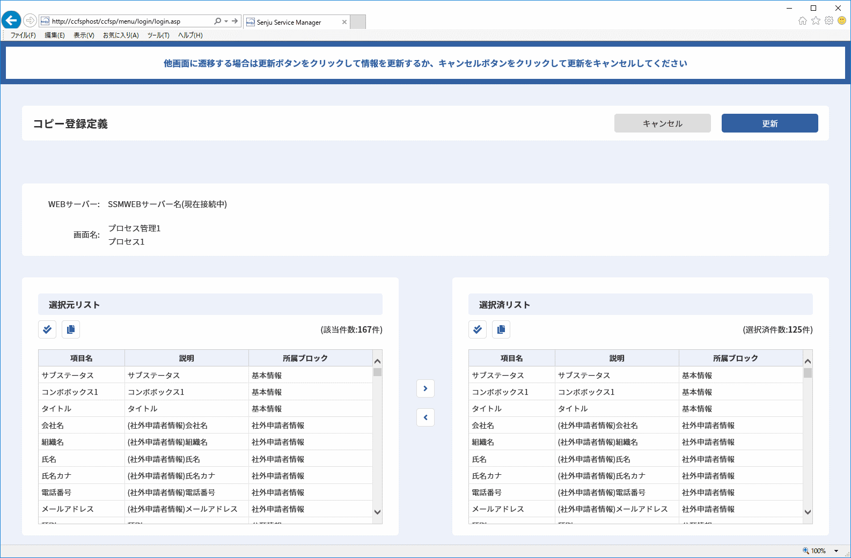Open a new blank browser tab
851x558 pixels.
click(358, 22)
